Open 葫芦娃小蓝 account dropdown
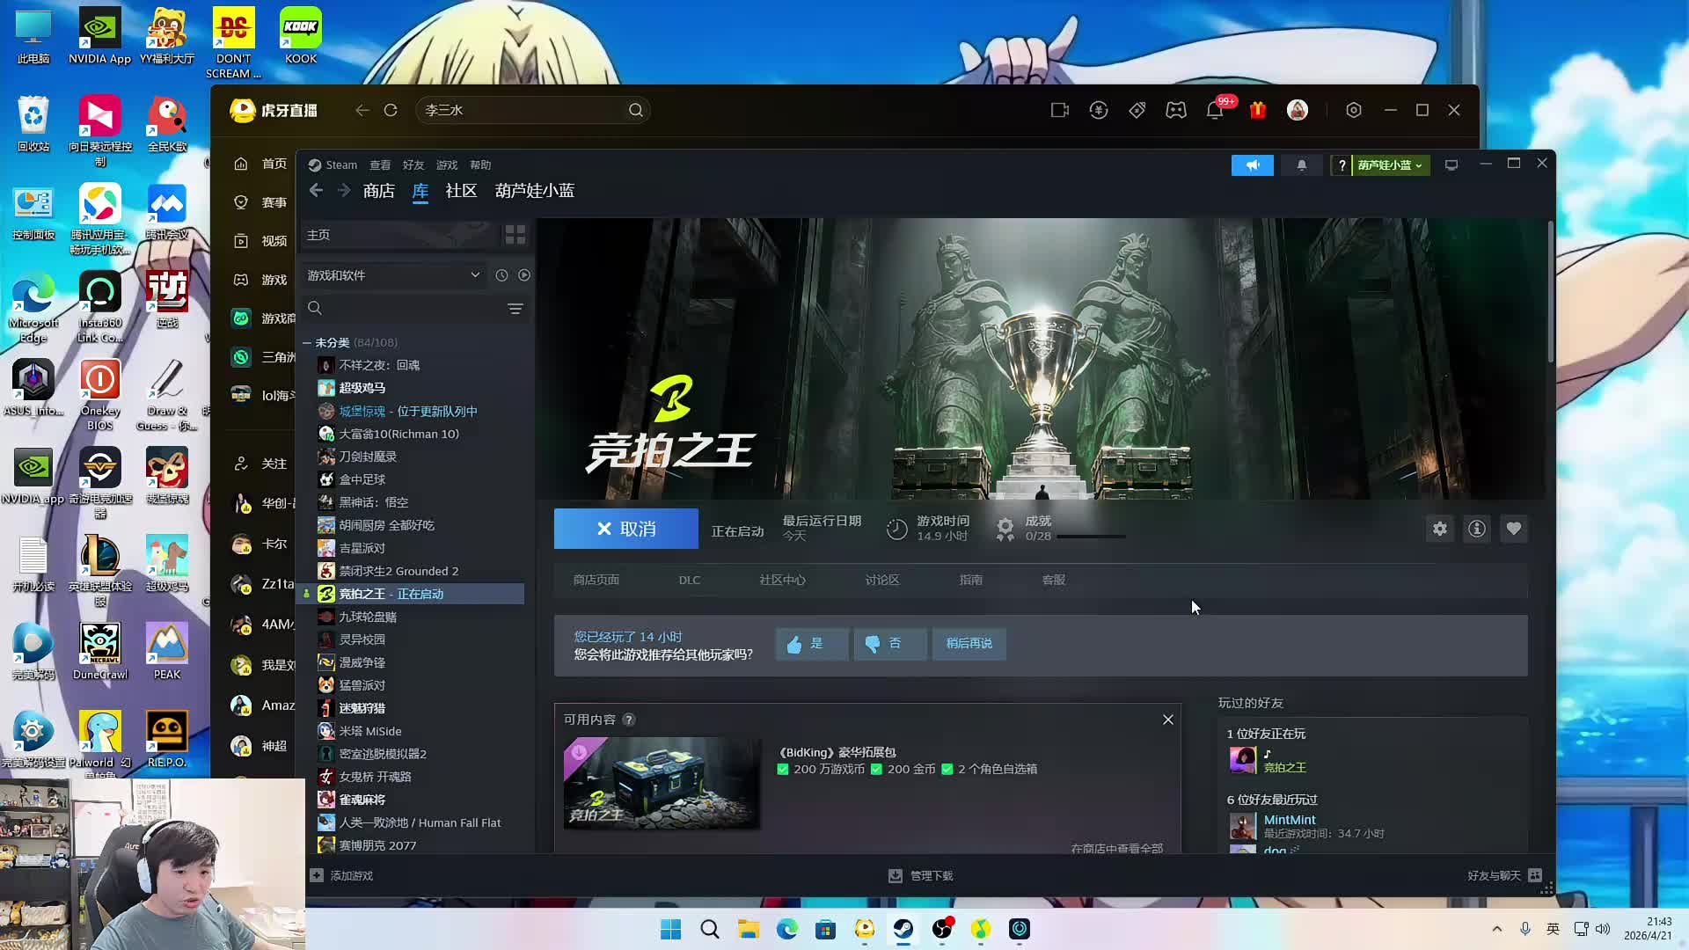 pos(1390,165)
